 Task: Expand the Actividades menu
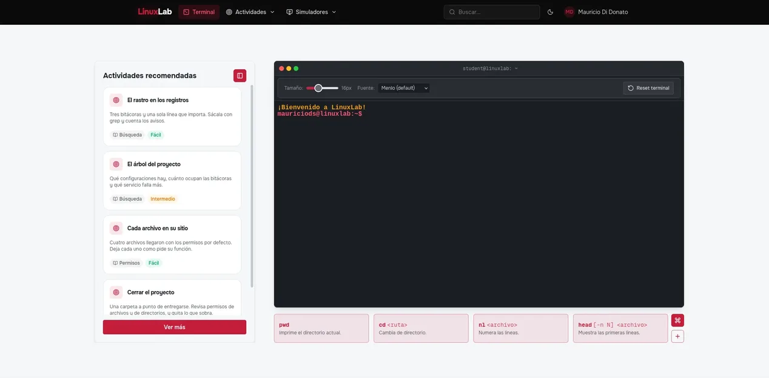click(x=250, y=12)
